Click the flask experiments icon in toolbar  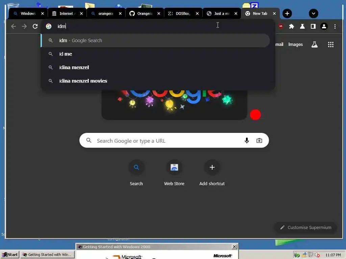pos(302,26)
